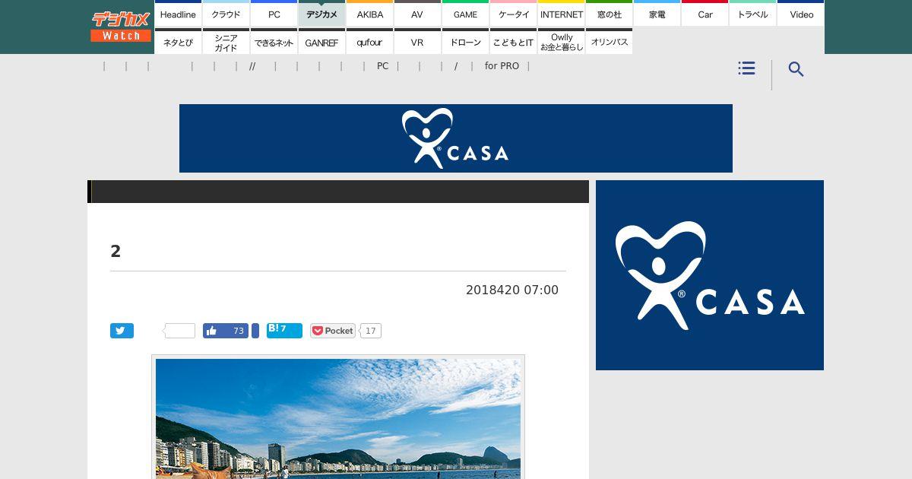Select the デジカメ tab

[321, 14]
